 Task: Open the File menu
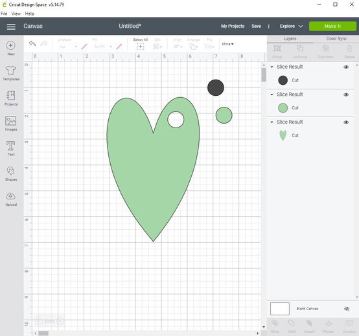tap(4, 14)
